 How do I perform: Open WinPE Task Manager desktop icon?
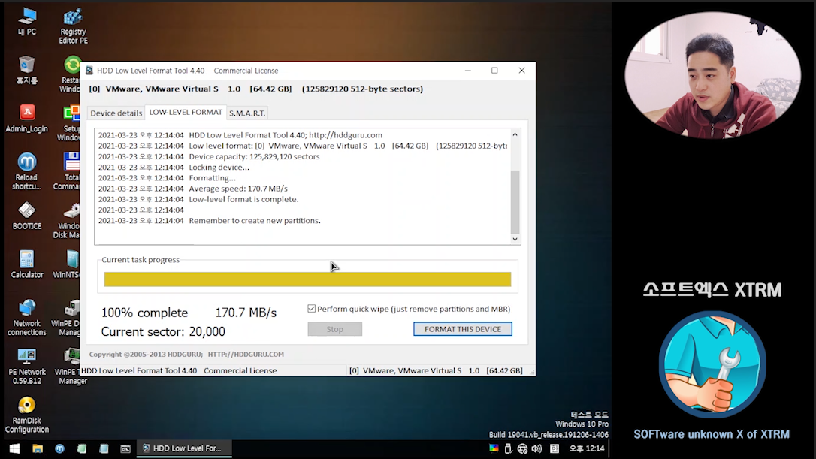tap(69, 366)
